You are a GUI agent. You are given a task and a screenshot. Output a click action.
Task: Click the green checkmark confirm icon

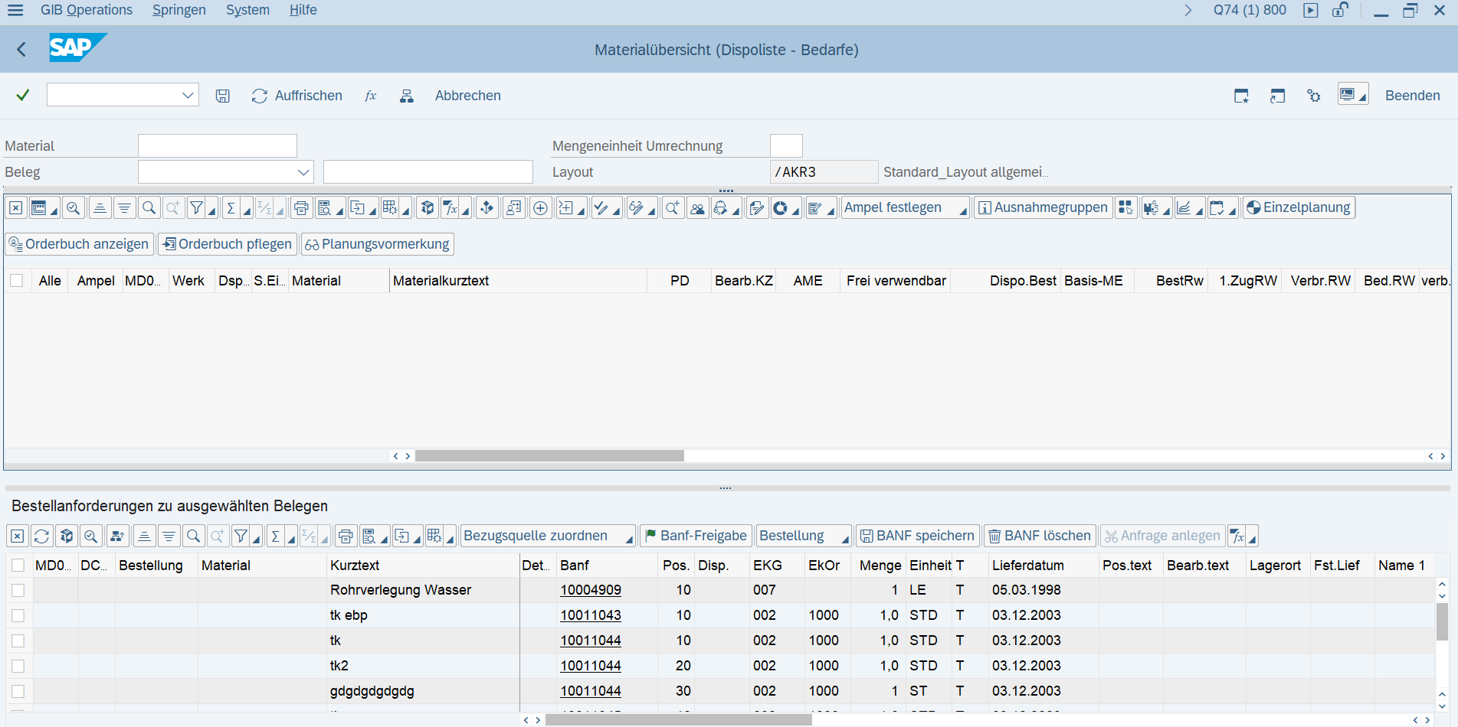point(23,95)
